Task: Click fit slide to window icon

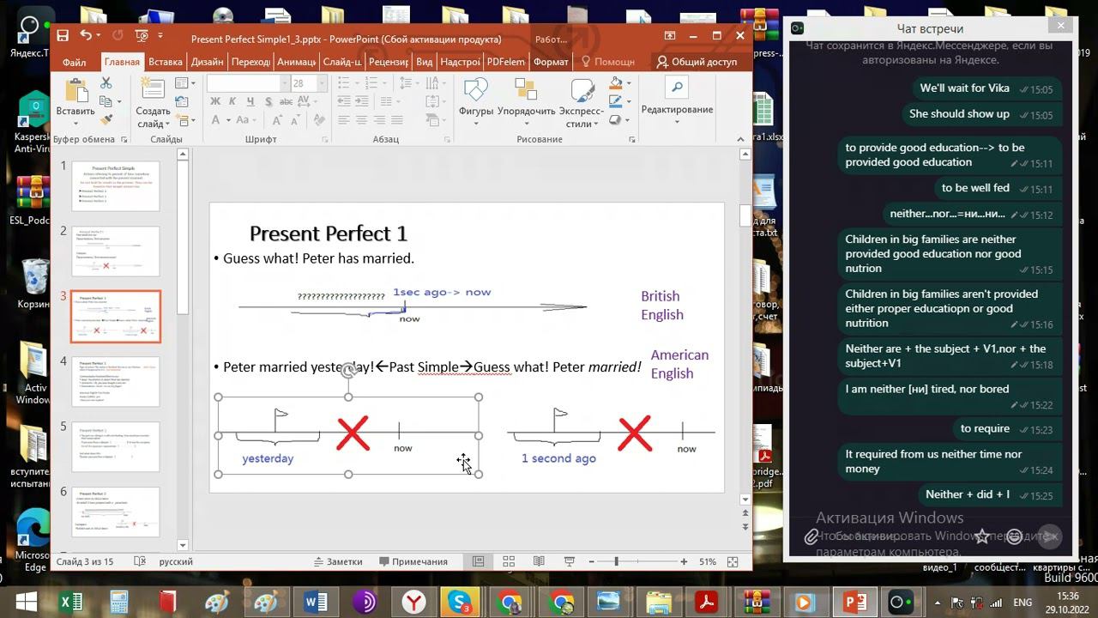Action: click(733, 561)
